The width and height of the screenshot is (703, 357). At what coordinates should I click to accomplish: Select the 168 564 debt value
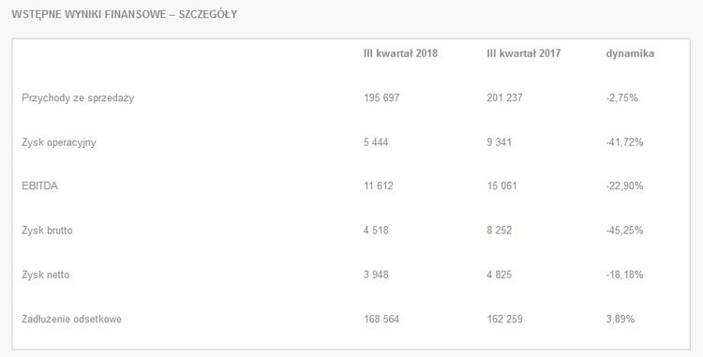pos(381,319)
